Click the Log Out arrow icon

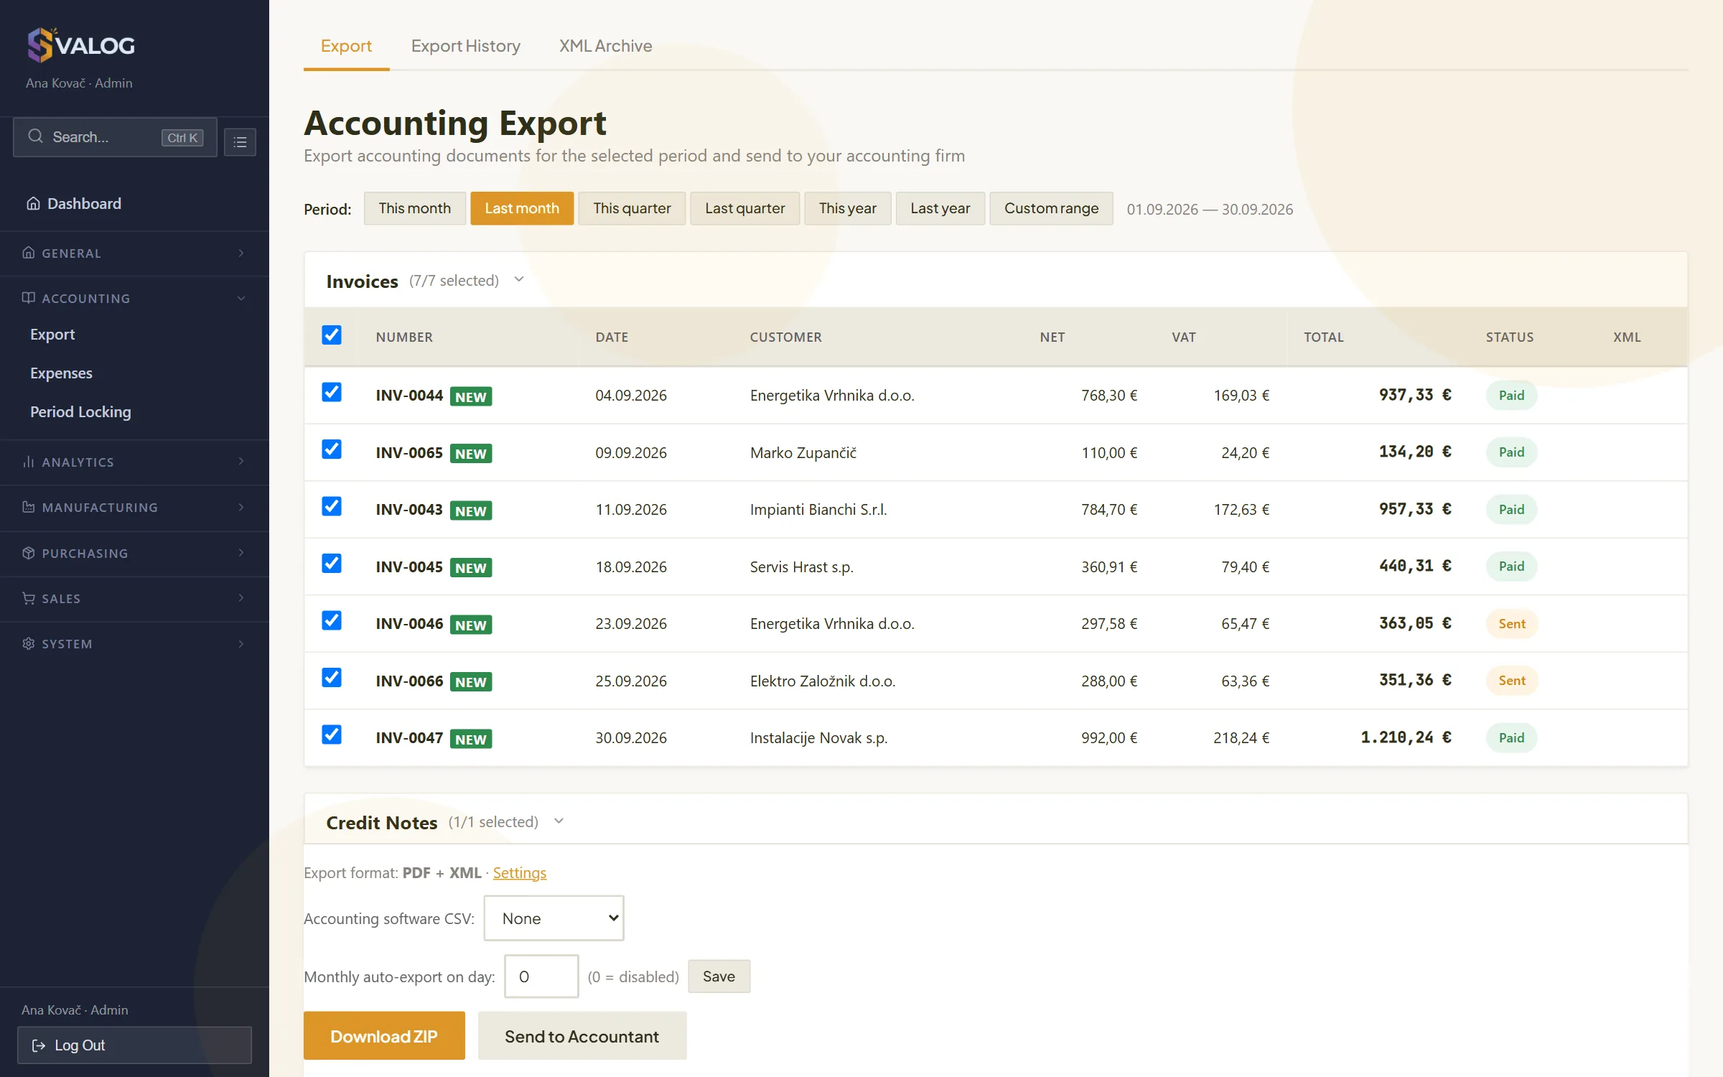[x=39, y=1045]
